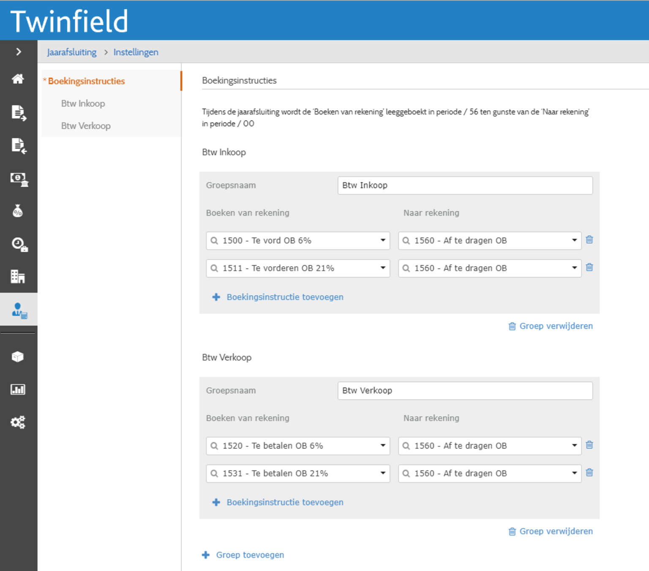Open the 1520 - Te betalen OB 6% dropdown
Image resolution: width=649 pixels, height=571 pixels.
pos(382,446)
